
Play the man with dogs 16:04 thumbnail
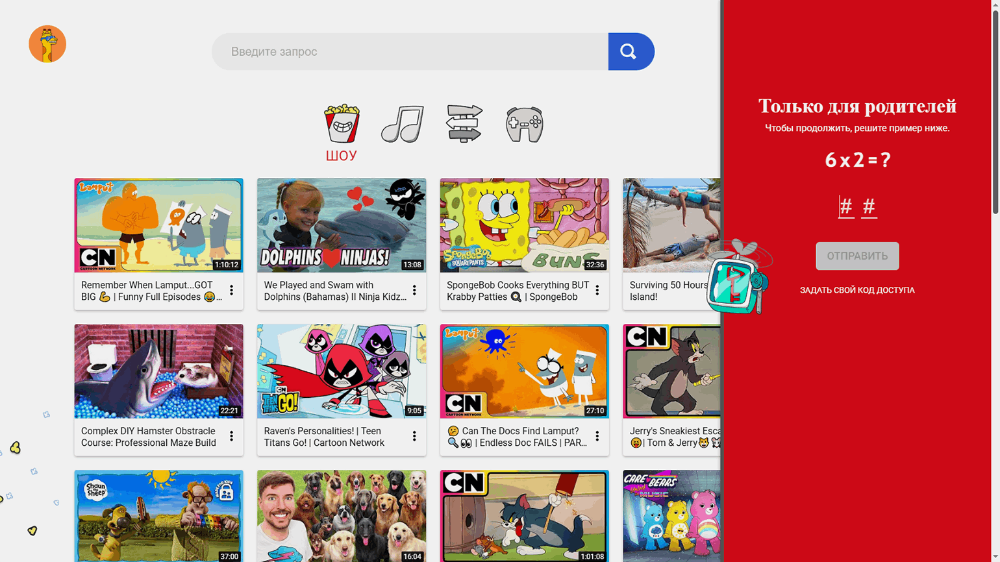pyautogui.click(x=342, y=516)
